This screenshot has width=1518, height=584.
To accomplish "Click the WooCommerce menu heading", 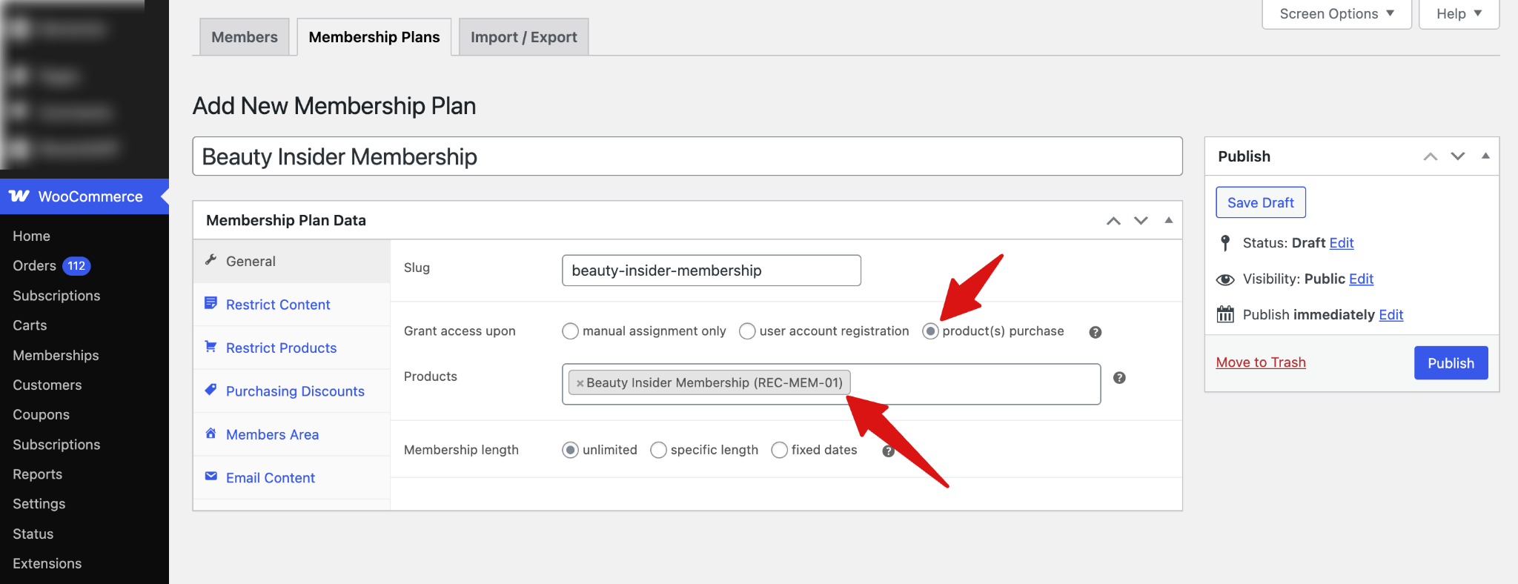I will click(84, 196).
